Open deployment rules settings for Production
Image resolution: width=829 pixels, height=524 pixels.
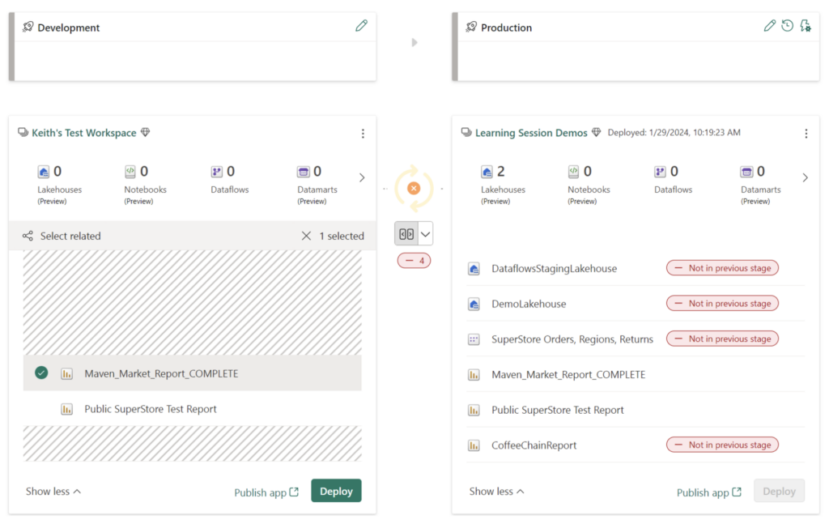(x=805, y=25)
